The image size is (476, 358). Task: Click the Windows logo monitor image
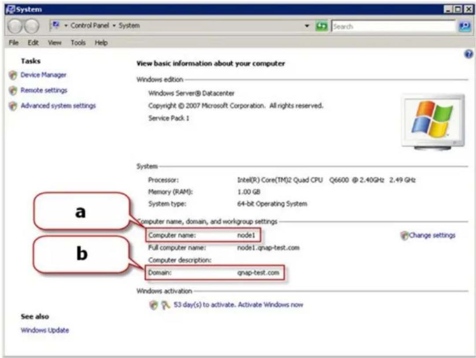click(x=432, y=122)
